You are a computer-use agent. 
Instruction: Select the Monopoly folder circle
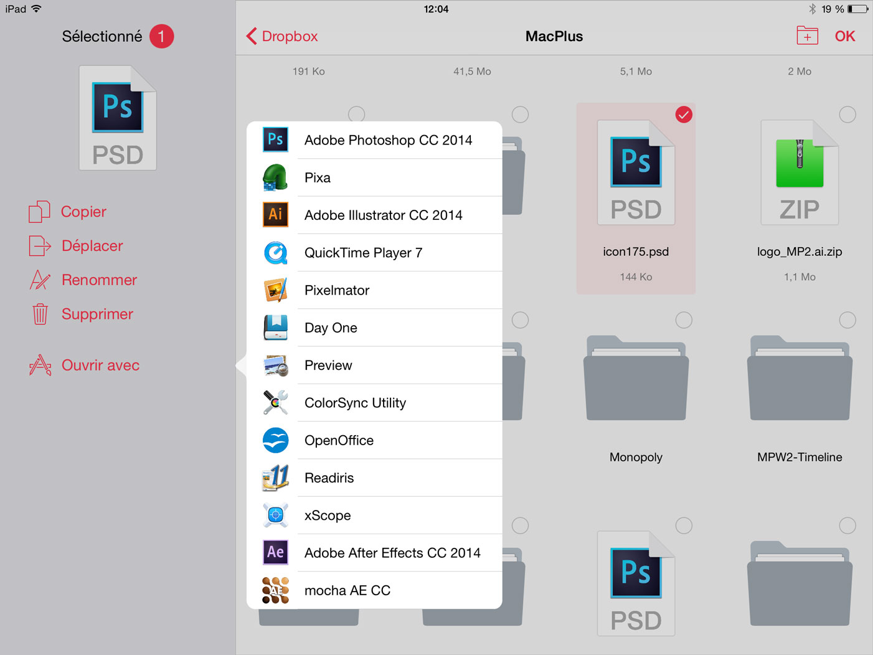684,320
